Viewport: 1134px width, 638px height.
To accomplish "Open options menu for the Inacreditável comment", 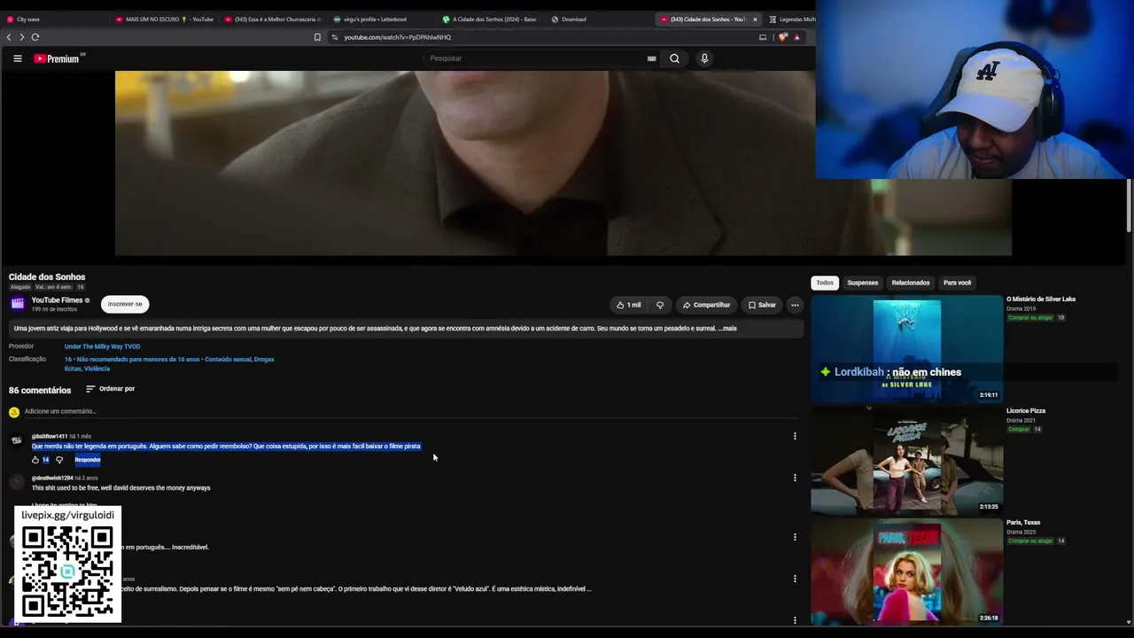I will click(795, 537).
